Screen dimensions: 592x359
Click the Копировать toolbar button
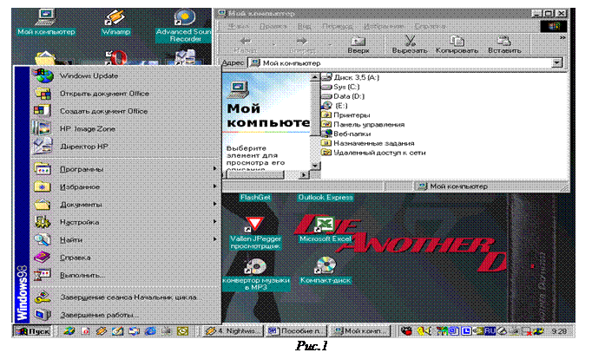click(457, 44)
